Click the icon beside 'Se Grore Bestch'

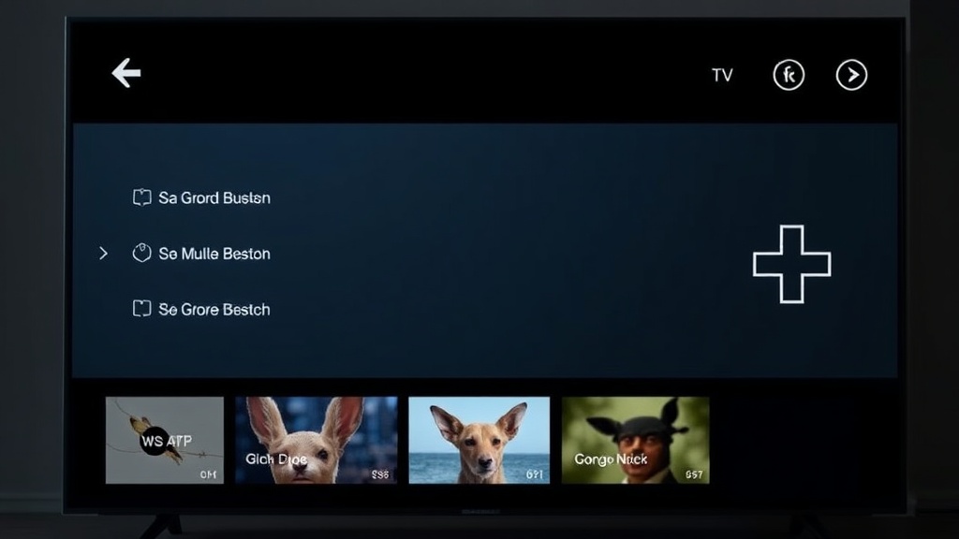pyautogui.click(x=141, y=309)
